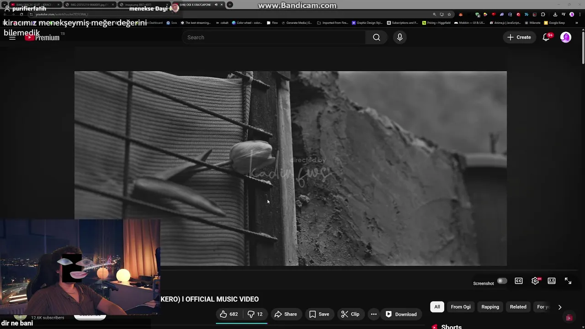This screenshot has height=329, width=585.
Task: Open browser downloads icon
Action: (555, 15)
